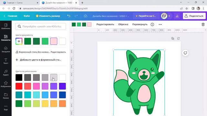Image resolution: width=207 pixels, height=116 pixels.
Task: Select first dark green toolbar color swatch
Action: (x=74, y=24)
